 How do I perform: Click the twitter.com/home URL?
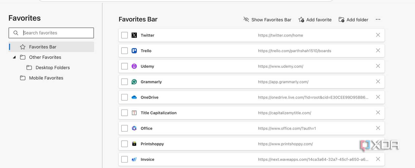(280, 35)
